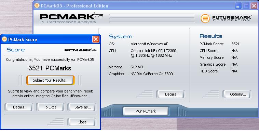Viewport: 259px width, 136px height.
Task: Export score To Excel
Action: pyautogui.click(x=50, y=107)
